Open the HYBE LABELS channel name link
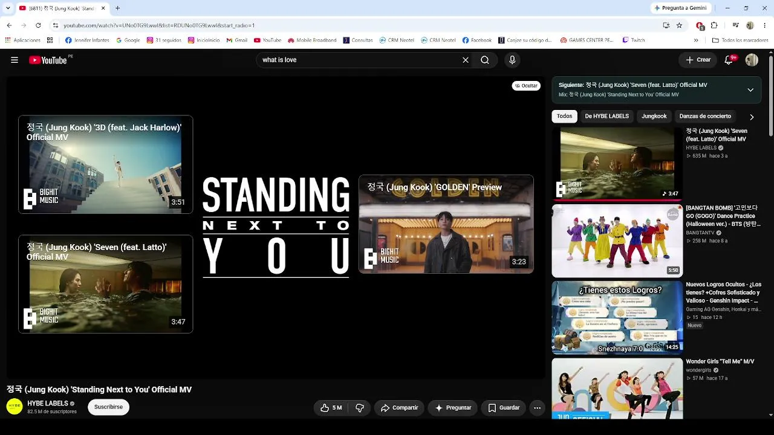 click(48, 404)
